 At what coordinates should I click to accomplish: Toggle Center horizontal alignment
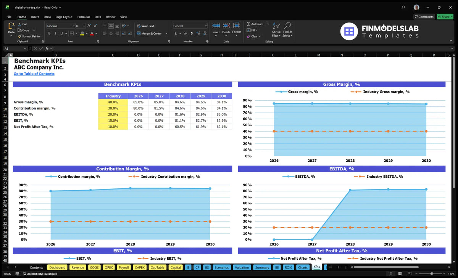[x=111, y=34]
